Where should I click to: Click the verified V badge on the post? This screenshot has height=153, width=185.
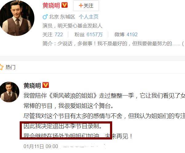point(45,85)
